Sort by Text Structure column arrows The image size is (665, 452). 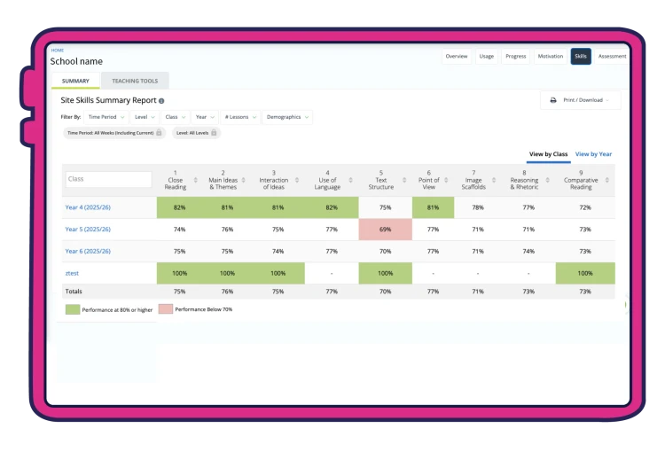(404, 180)
